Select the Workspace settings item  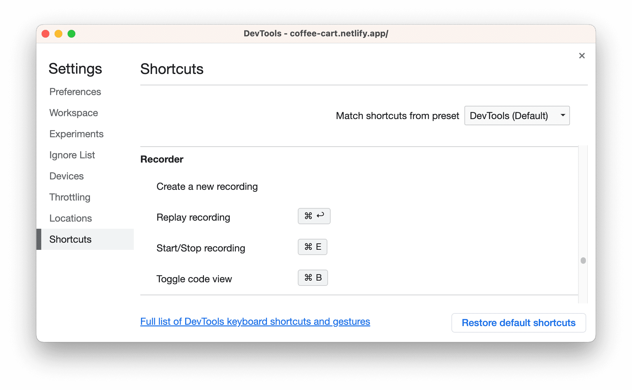(x=74, y=112)
